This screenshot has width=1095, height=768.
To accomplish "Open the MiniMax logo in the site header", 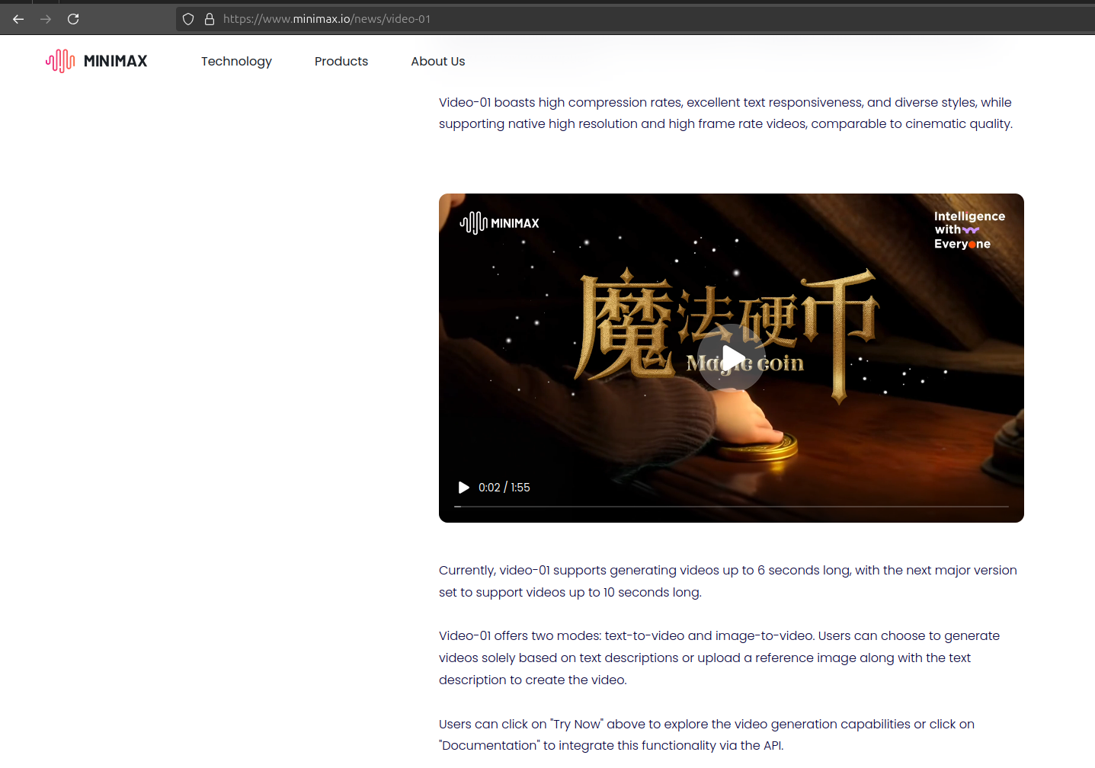I will click(x=97, y=61).
